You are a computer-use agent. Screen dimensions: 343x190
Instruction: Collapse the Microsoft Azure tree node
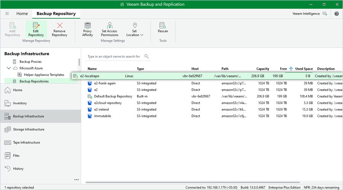tap(9, 68)
